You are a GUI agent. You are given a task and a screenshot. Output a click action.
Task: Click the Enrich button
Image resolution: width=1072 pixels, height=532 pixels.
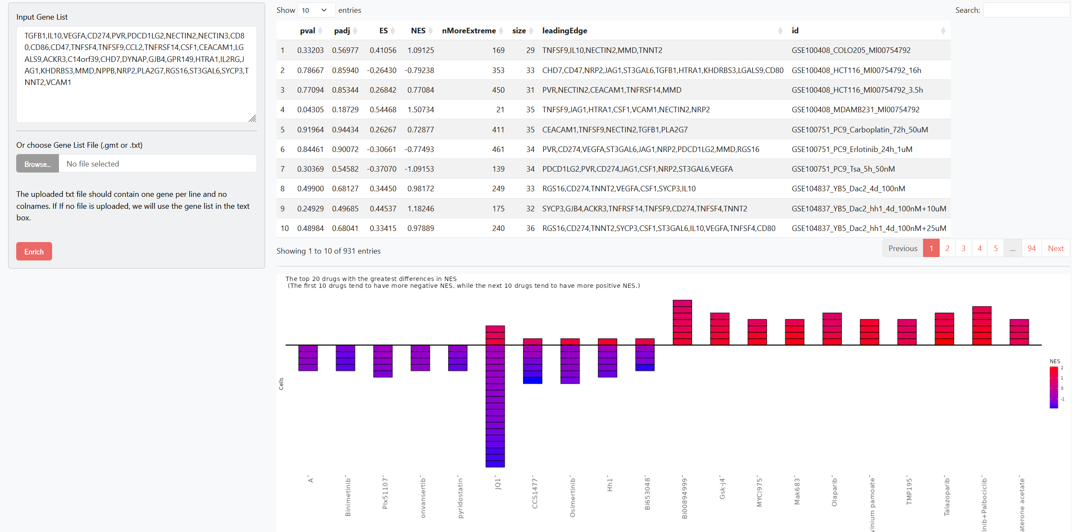coord(34,251)
